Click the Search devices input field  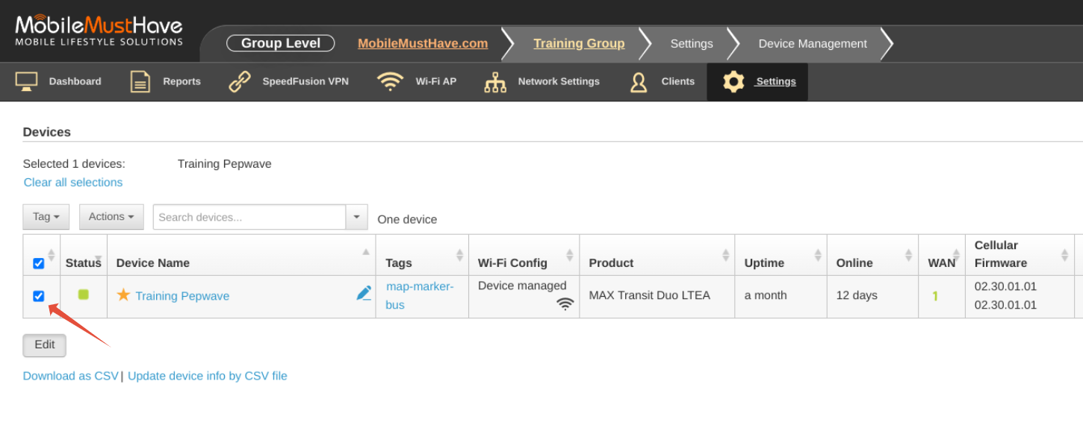click(249, 217)
